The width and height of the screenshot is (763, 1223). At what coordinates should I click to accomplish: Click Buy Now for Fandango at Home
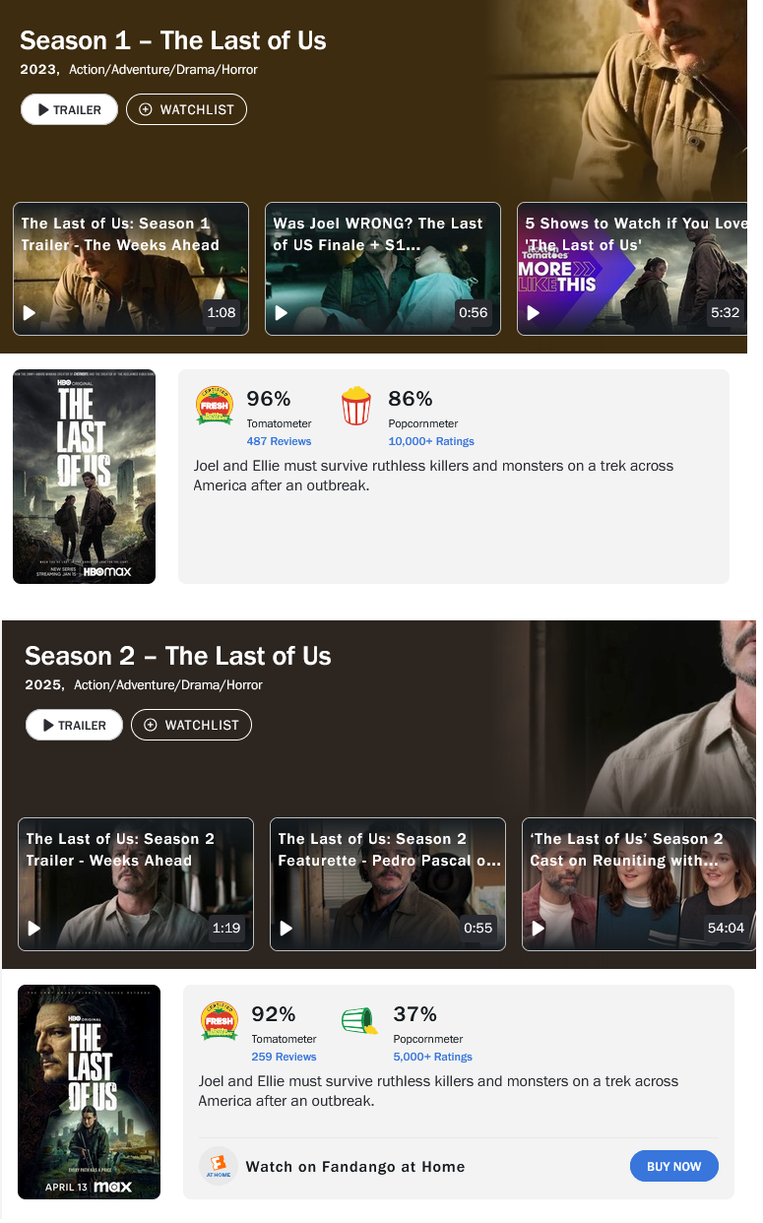[x=674, y=1166]
